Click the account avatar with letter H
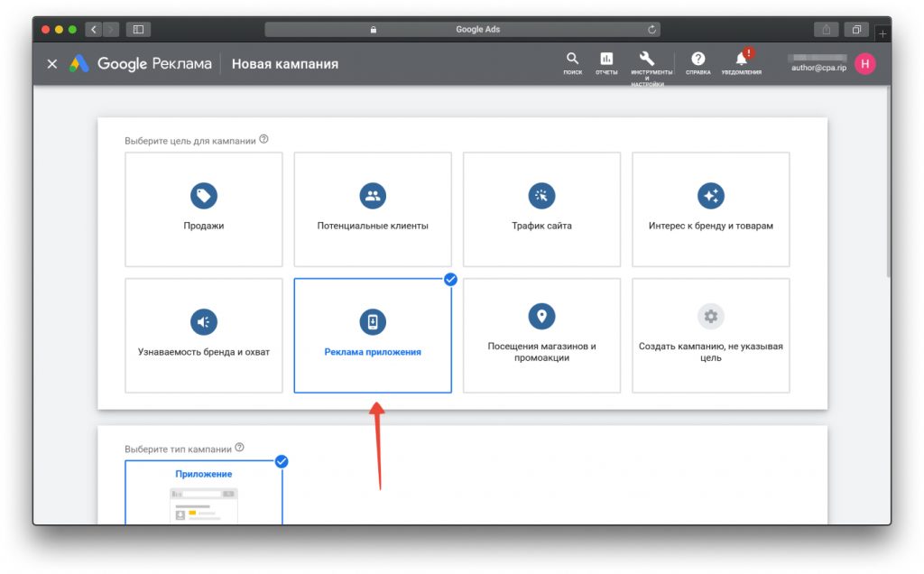The width and height of the screenshot is (924, 574). pyautogui.click(x=864, y=63)
